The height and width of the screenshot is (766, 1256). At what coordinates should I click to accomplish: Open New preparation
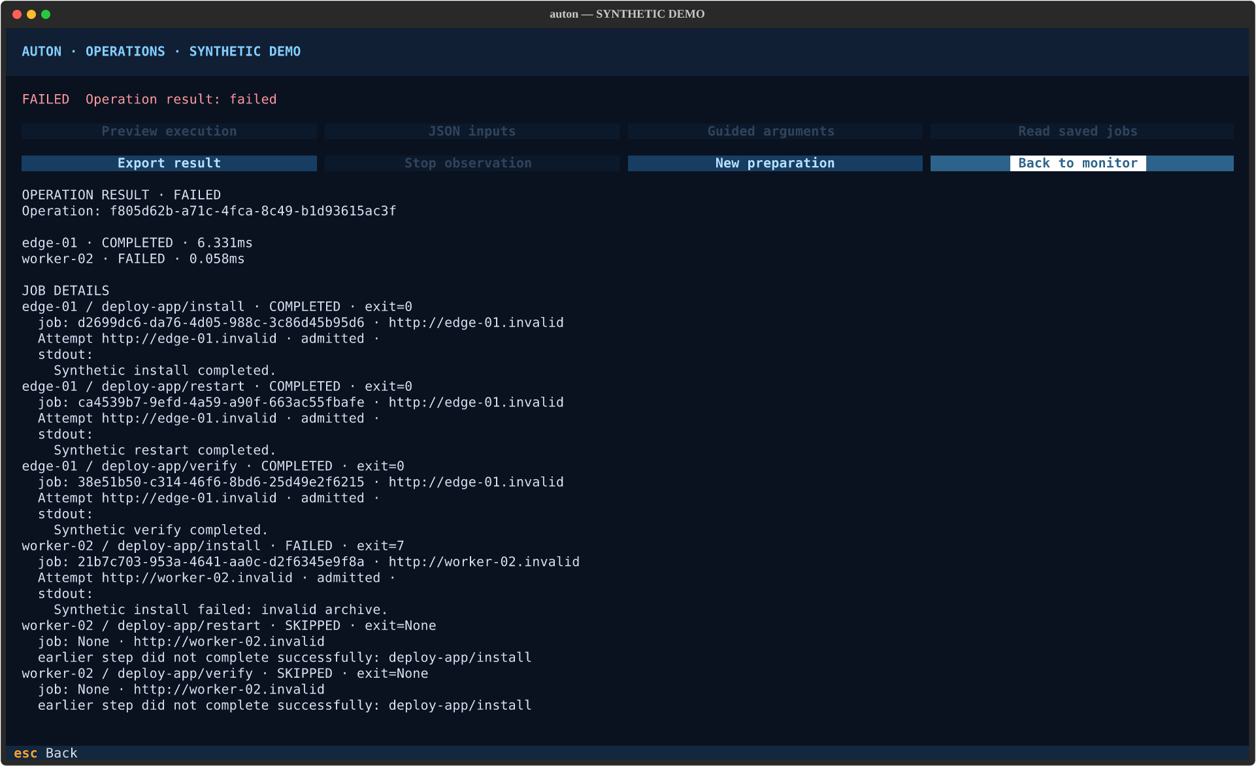[x=775, y=163]
